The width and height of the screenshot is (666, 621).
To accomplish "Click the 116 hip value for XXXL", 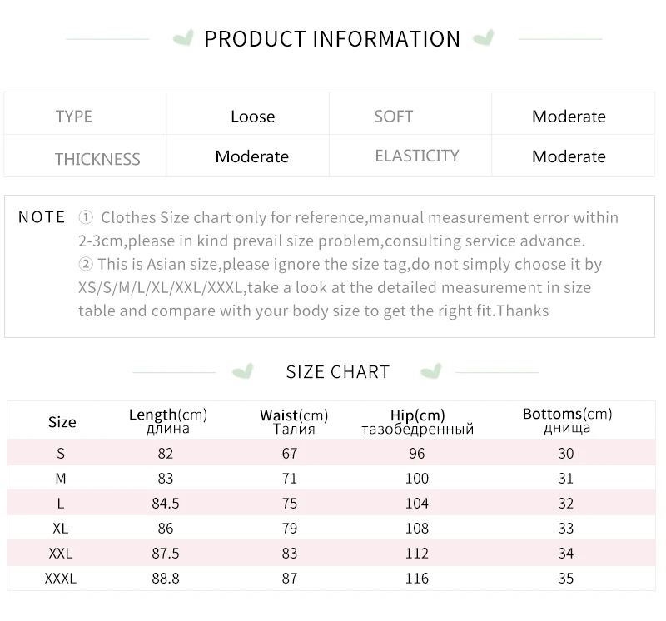I will (417, 578).
